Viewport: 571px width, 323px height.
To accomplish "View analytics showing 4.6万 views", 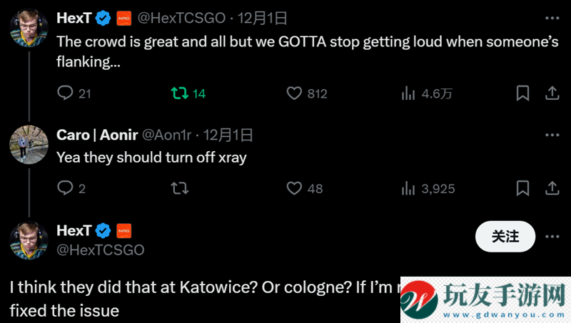I will [427, 93].
